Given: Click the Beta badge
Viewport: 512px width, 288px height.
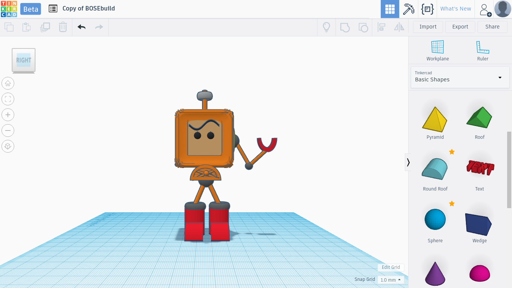Looking at the screenshot, I should coord(31,9).
